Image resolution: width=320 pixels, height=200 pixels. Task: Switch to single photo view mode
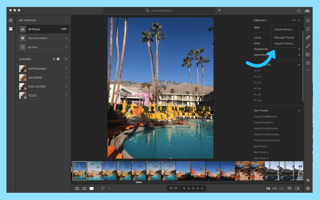(x=91, y=188)
